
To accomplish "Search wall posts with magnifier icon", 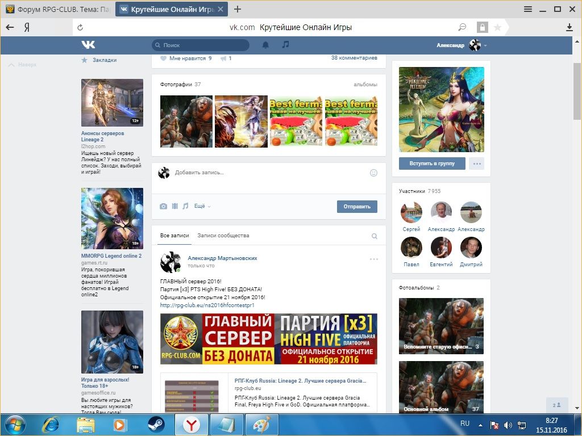I will [x=375, y=236].
